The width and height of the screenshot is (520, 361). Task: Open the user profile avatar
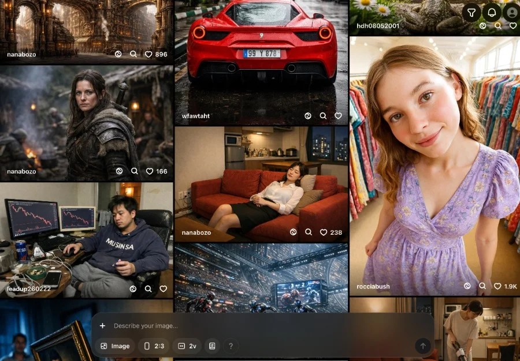pos(511,12)
